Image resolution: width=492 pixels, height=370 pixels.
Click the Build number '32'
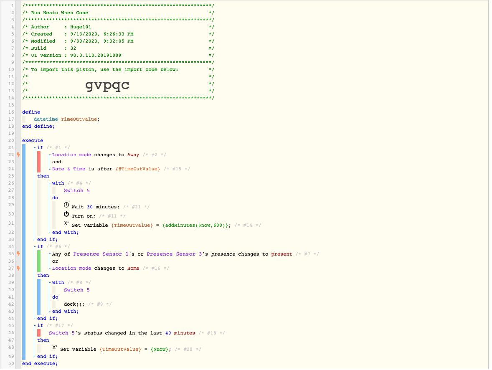click(73, 48)
